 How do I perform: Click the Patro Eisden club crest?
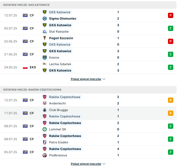[45, 142]
